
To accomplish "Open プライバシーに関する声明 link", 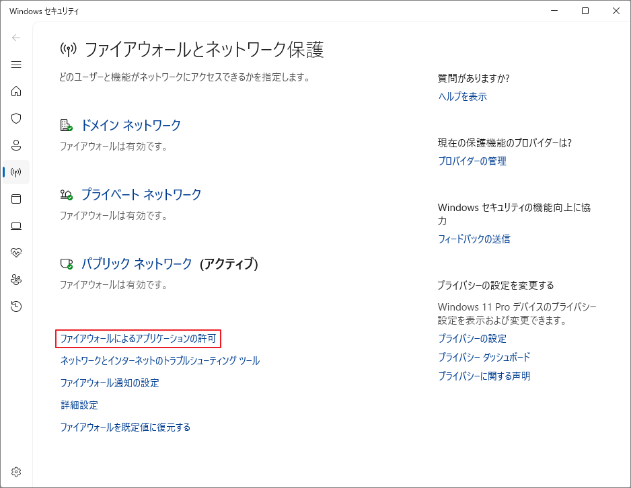I will click(484, 376).
